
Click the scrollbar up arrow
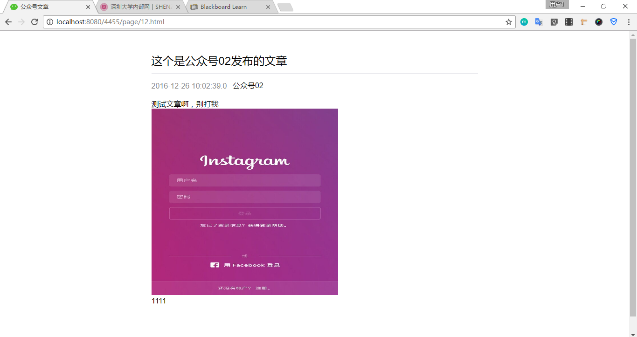(x=633, y=34)
